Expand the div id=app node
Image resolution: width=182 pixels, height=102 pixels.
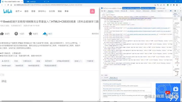(103, 25)
